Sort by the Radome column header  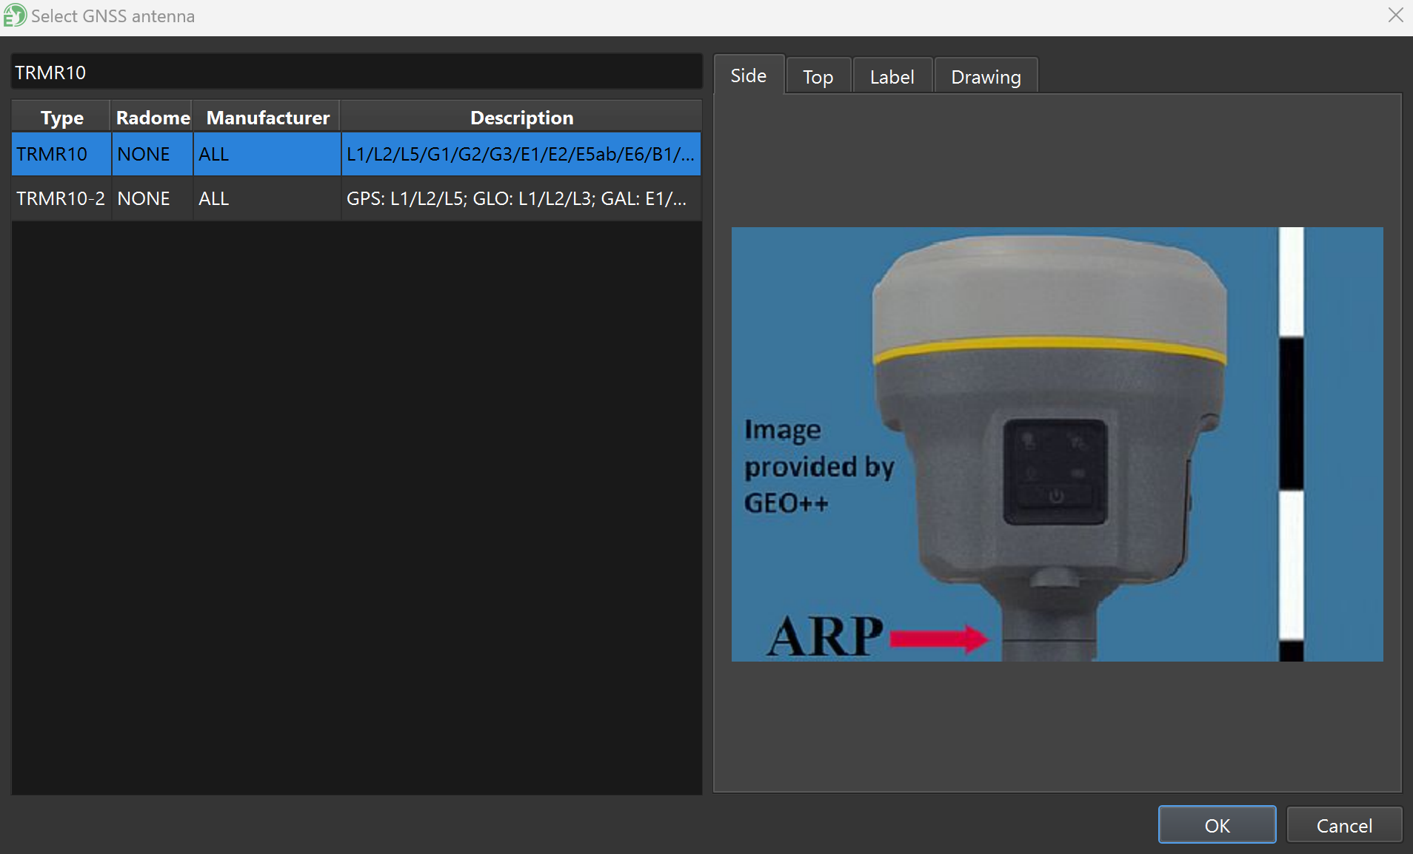[153, 118]
